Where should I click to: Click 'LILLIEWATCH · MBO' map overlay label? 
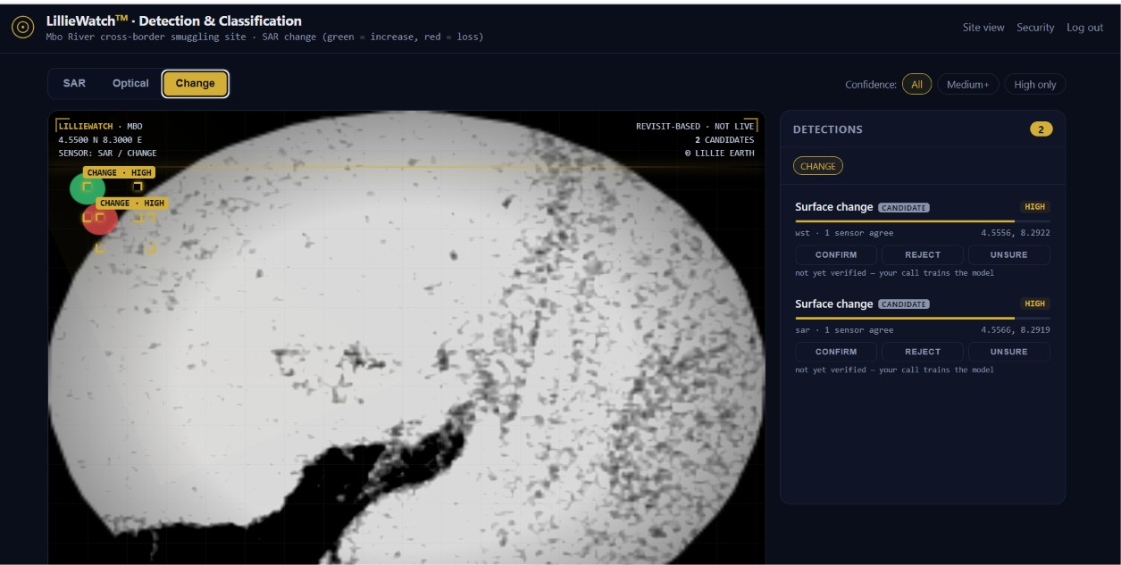[x=100, y=127]
